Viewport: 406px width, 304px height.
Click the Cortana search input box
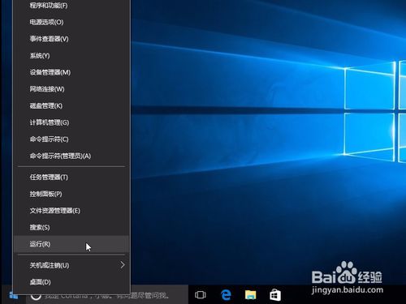(x=107, y=295)
